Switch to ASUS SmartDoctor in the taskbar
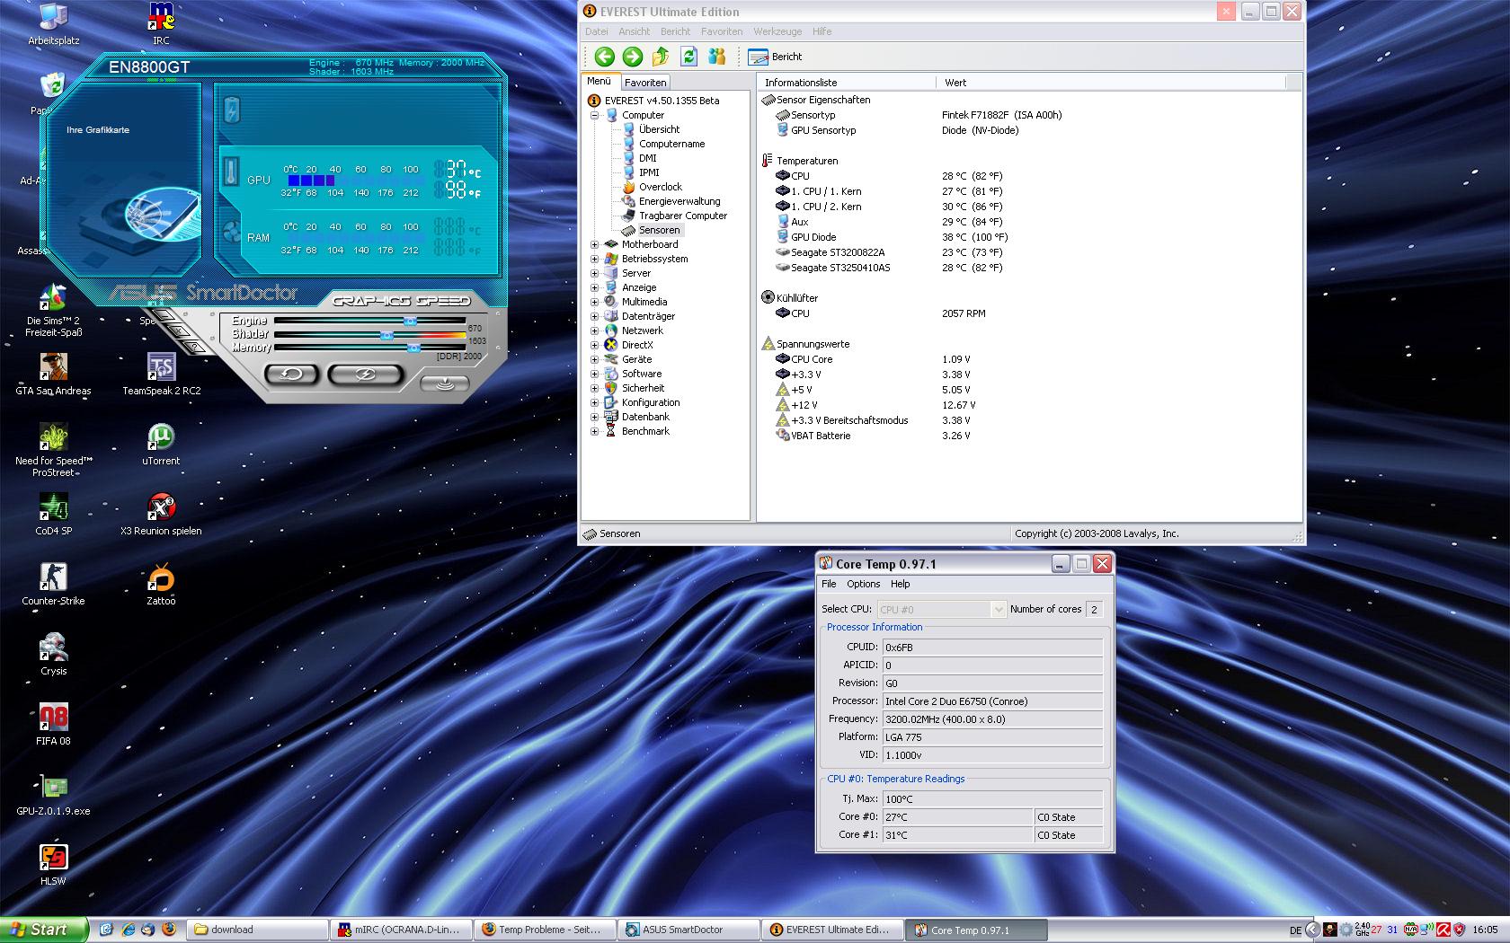This screenshot has width=1510, height=943. click(688, 930)
